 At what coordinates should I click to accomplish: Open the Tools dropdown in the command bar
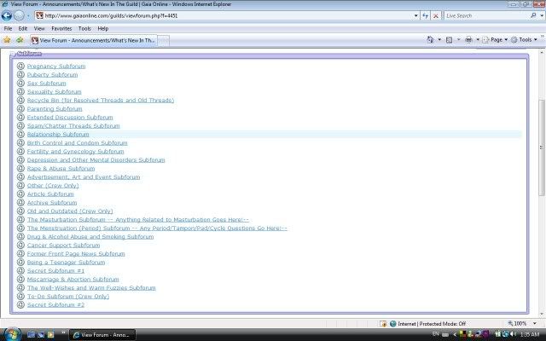tap(524, 40)
